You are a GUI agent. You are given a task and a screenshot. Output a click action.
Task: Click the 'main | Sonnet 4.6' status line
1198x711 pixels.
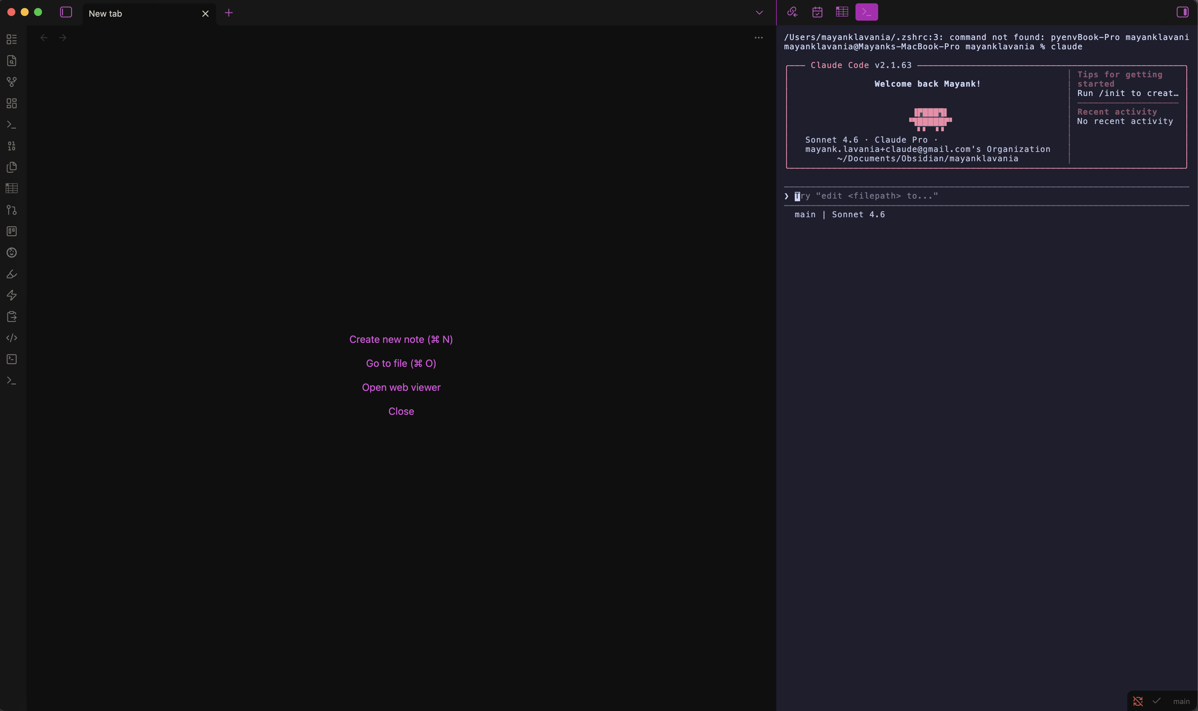[x=840, y=215]
